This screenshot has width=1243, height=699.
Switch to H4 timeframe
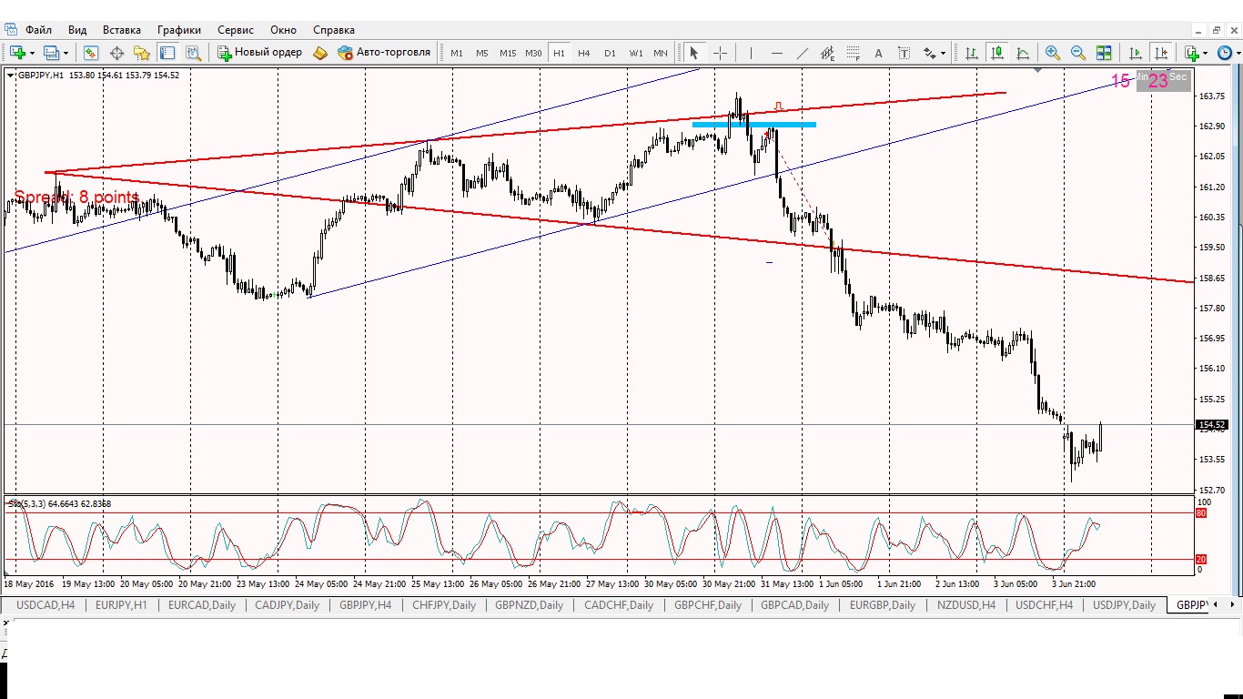[584, 53]
